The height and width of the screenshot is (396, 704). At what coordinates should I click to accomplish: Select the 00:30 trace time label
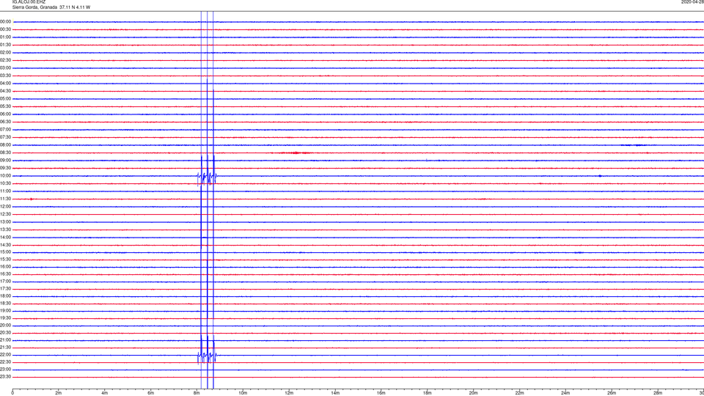click(x=5, y=29)
